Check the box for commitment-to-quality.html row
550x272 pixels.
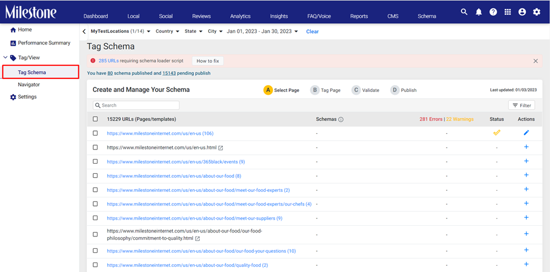coord(95,234)
